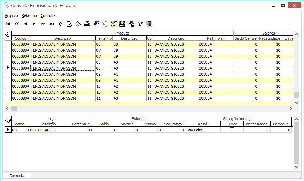Click the Percentual column header in Loja grid
The height and width of the screenshot is (181, 304).
point(81,124)
